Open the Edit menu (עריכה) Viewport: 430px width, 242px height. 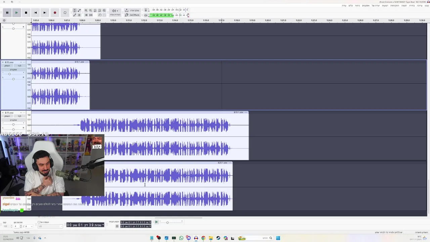click(420, 5)
